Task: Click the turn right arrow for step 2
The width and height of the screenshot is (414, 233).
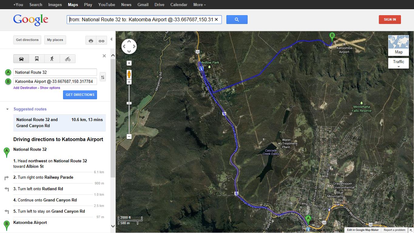Action: point(7,178)
